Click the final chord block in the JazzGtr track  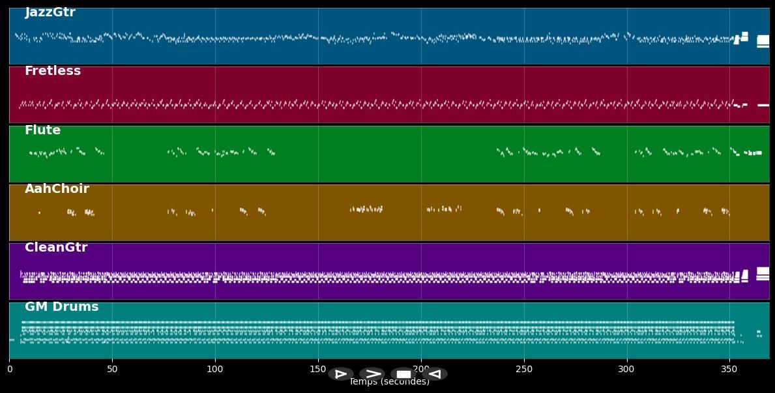pyautogui.click(x=763, y=40)
